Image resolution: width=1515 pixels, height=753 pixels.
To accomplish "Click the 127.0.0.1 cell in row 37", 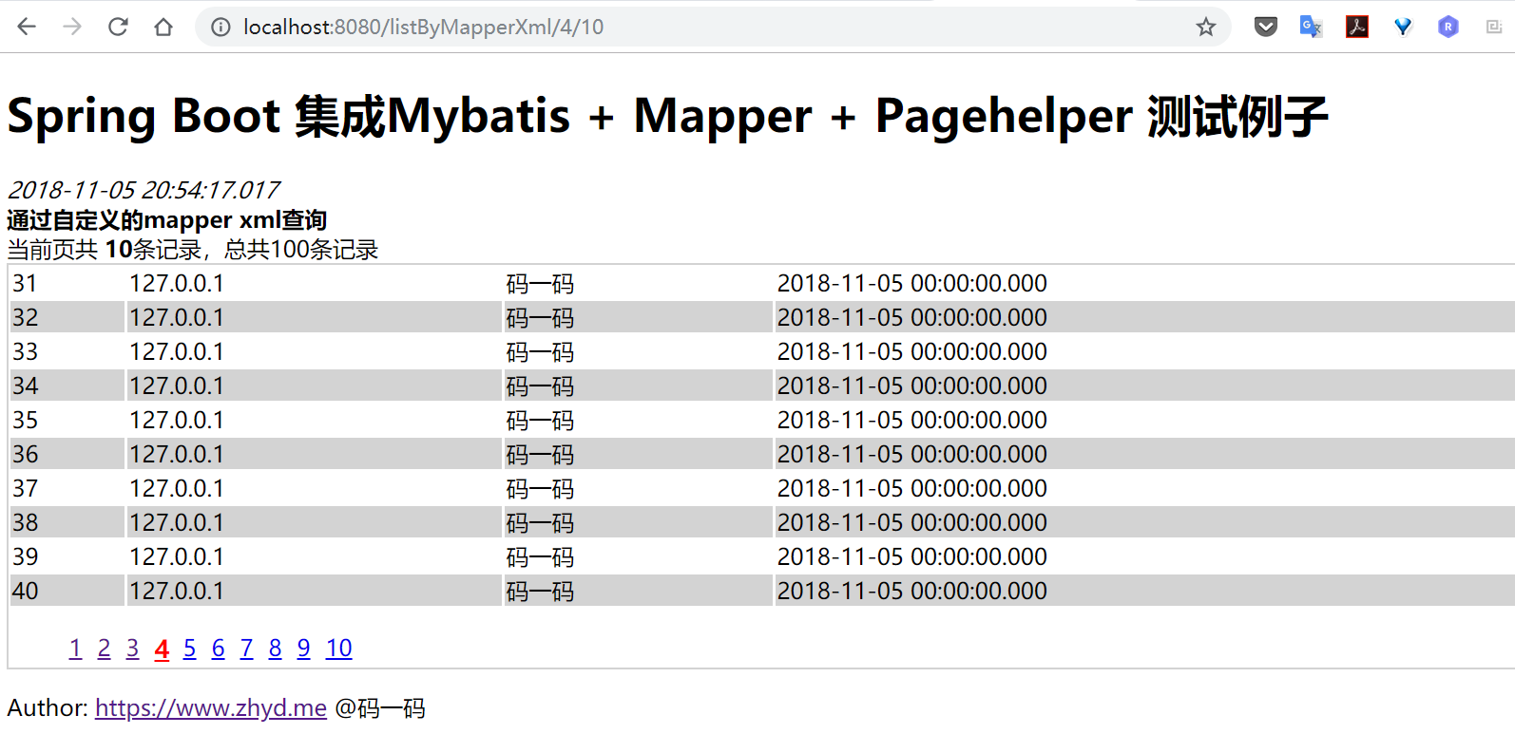I will pyautogui.click(x=314, y=488).
